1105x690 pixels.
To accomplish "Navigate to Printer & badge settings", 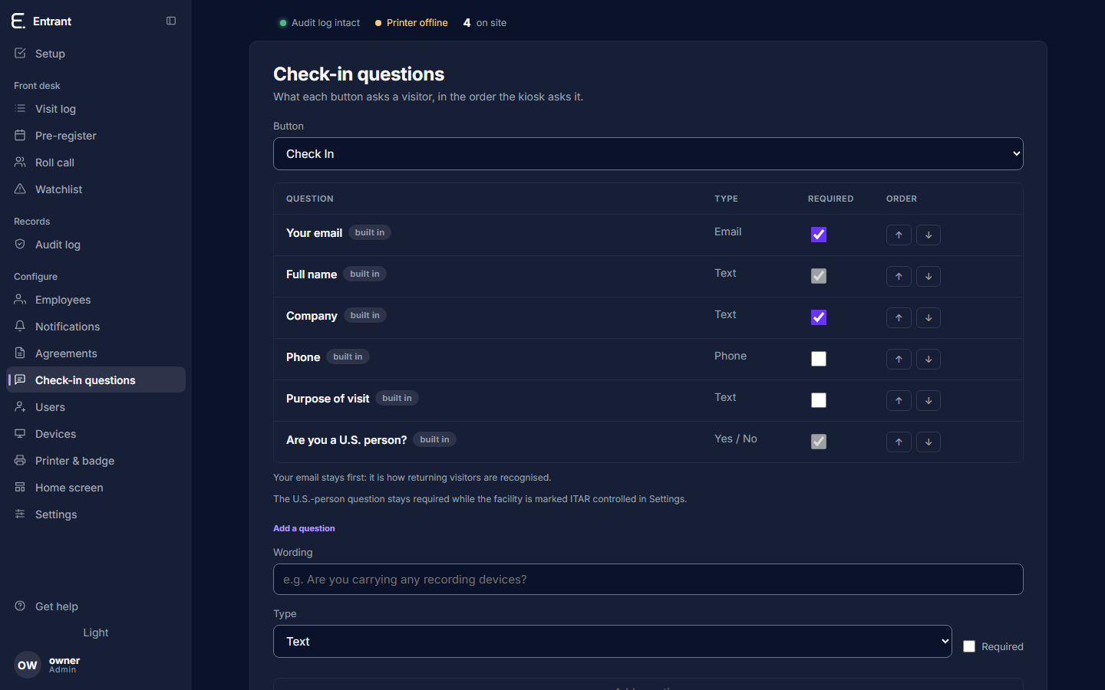I will 96,461.
